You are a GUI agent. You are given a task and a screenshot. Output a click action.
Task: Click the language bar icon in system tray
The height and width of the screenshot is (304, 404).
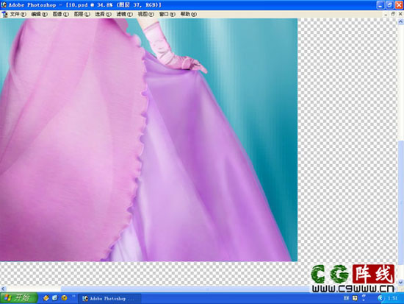pos(346,298)
